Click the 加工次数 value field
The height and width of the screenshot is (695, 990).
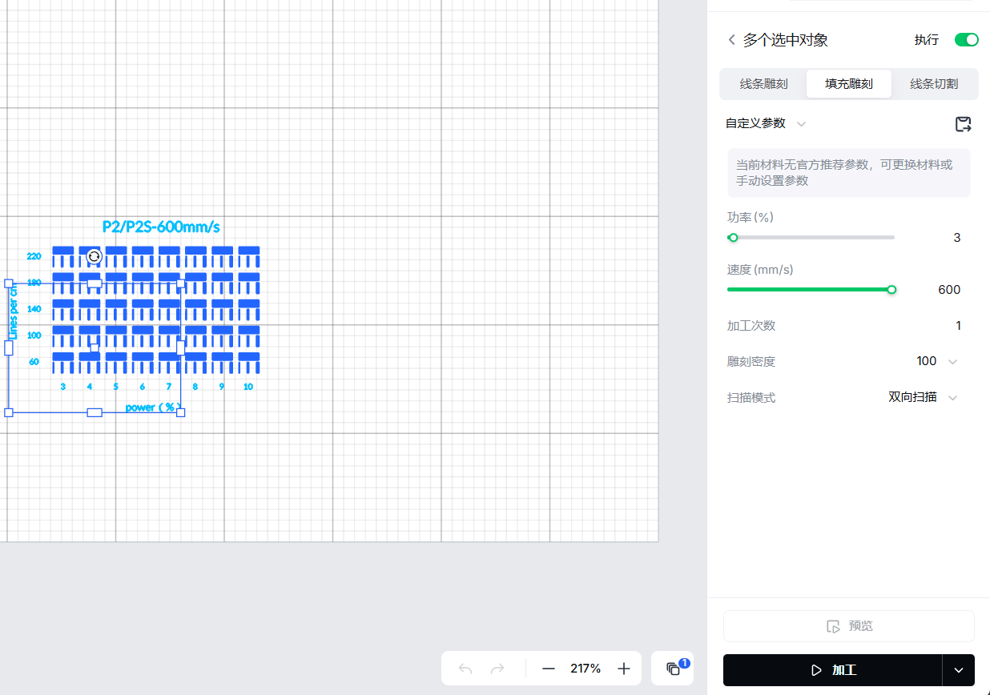tap(957, 326)
